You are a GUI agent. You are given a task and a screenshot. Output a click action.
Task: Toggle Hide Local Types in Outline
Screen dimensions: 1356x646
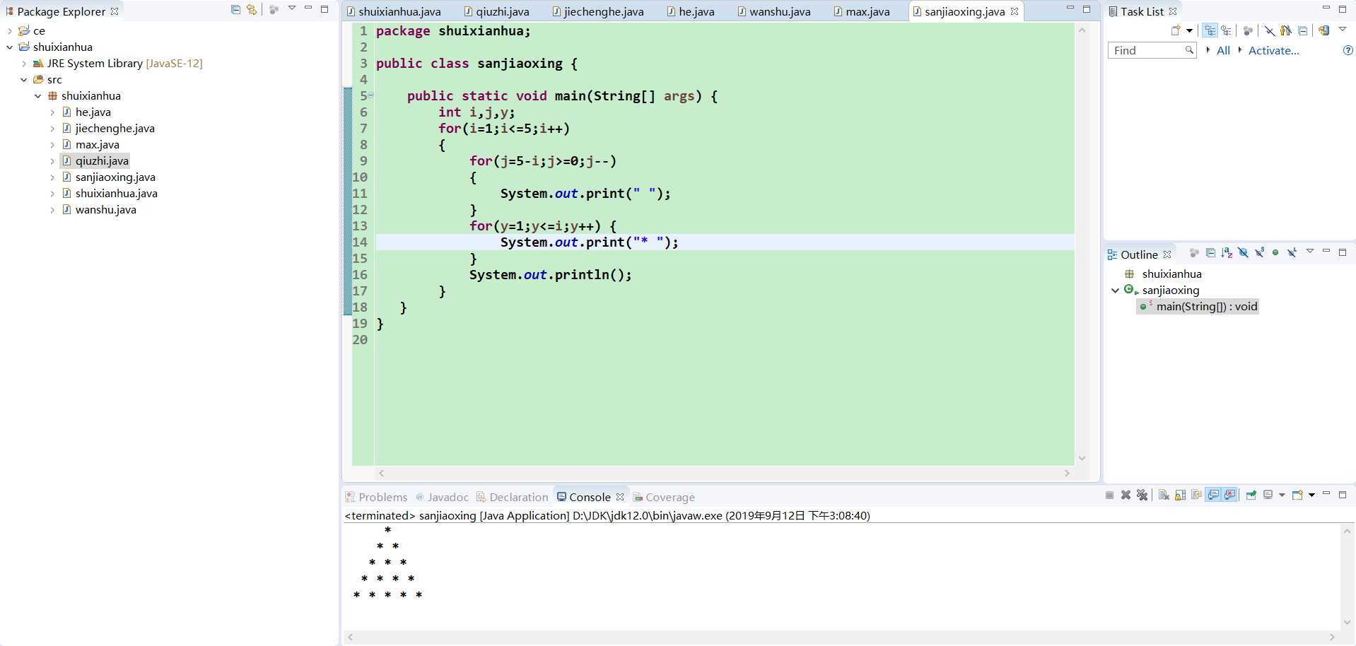click(x=1292, y=253)
